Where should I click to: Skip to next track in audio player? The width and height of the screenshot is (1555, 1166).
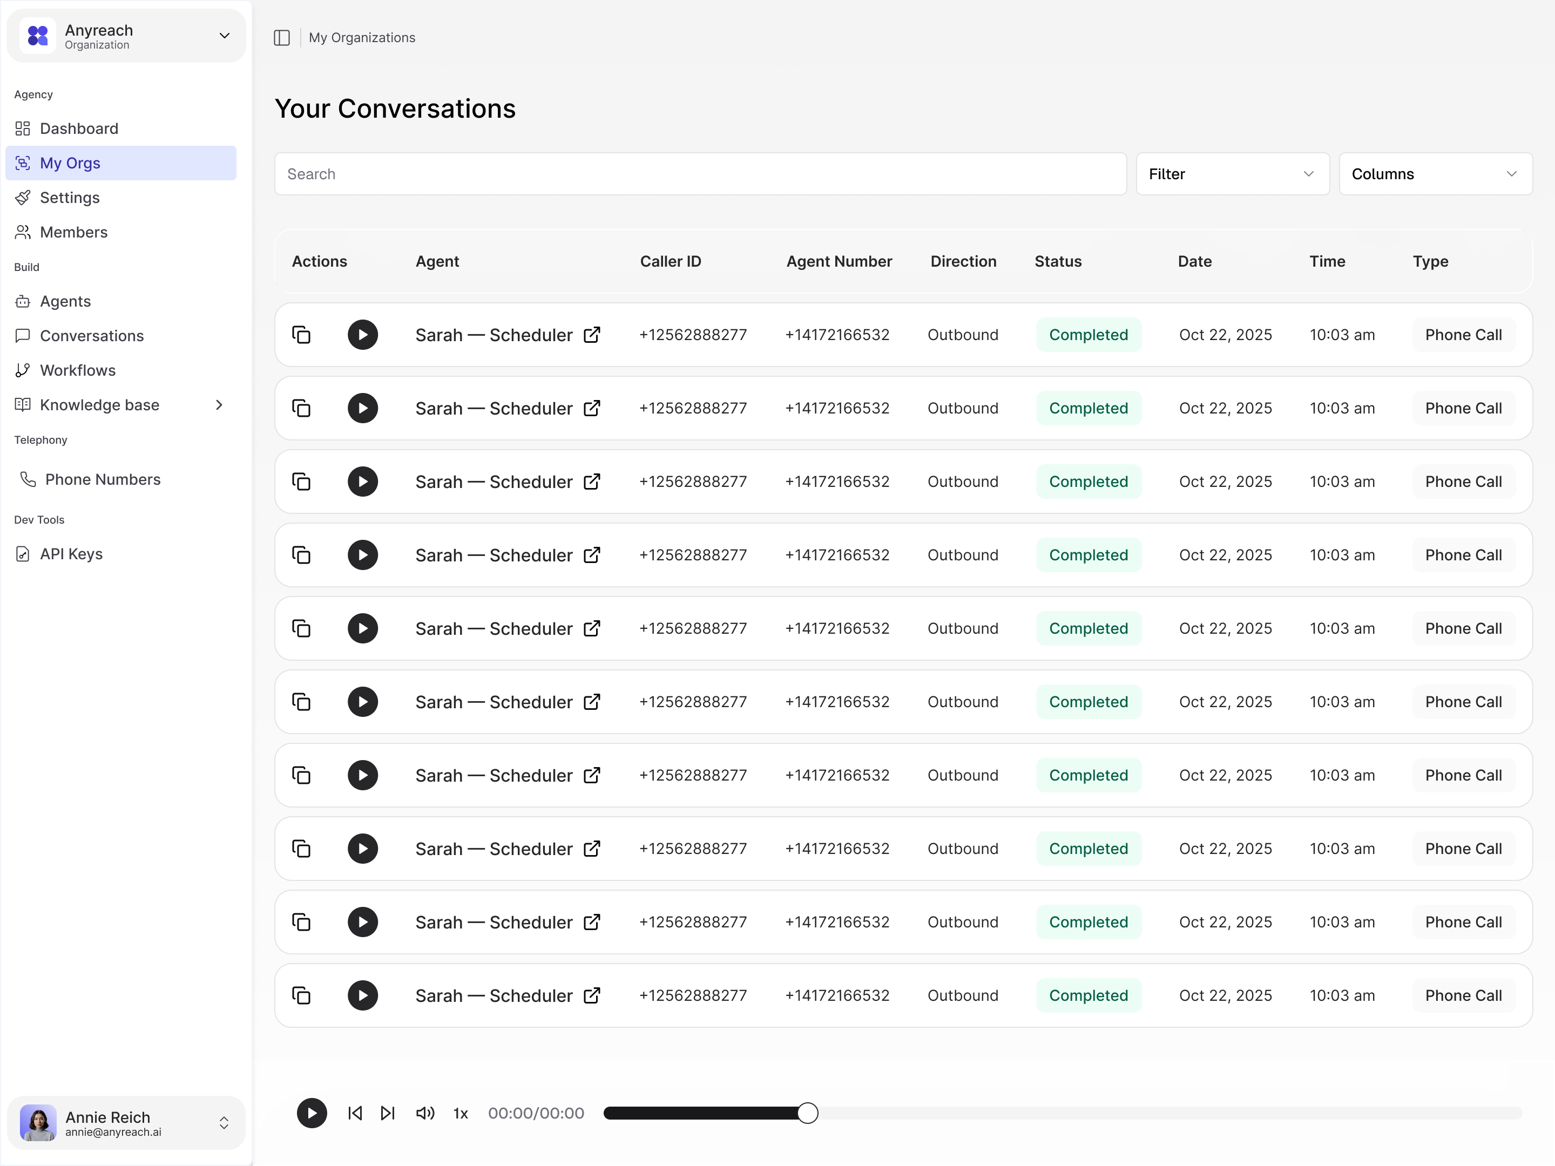point(387,1113)
